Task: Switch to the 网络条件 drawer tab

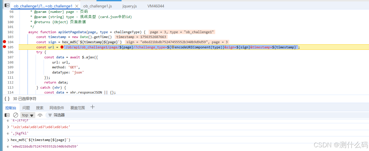Action: [x=57, y=108]
